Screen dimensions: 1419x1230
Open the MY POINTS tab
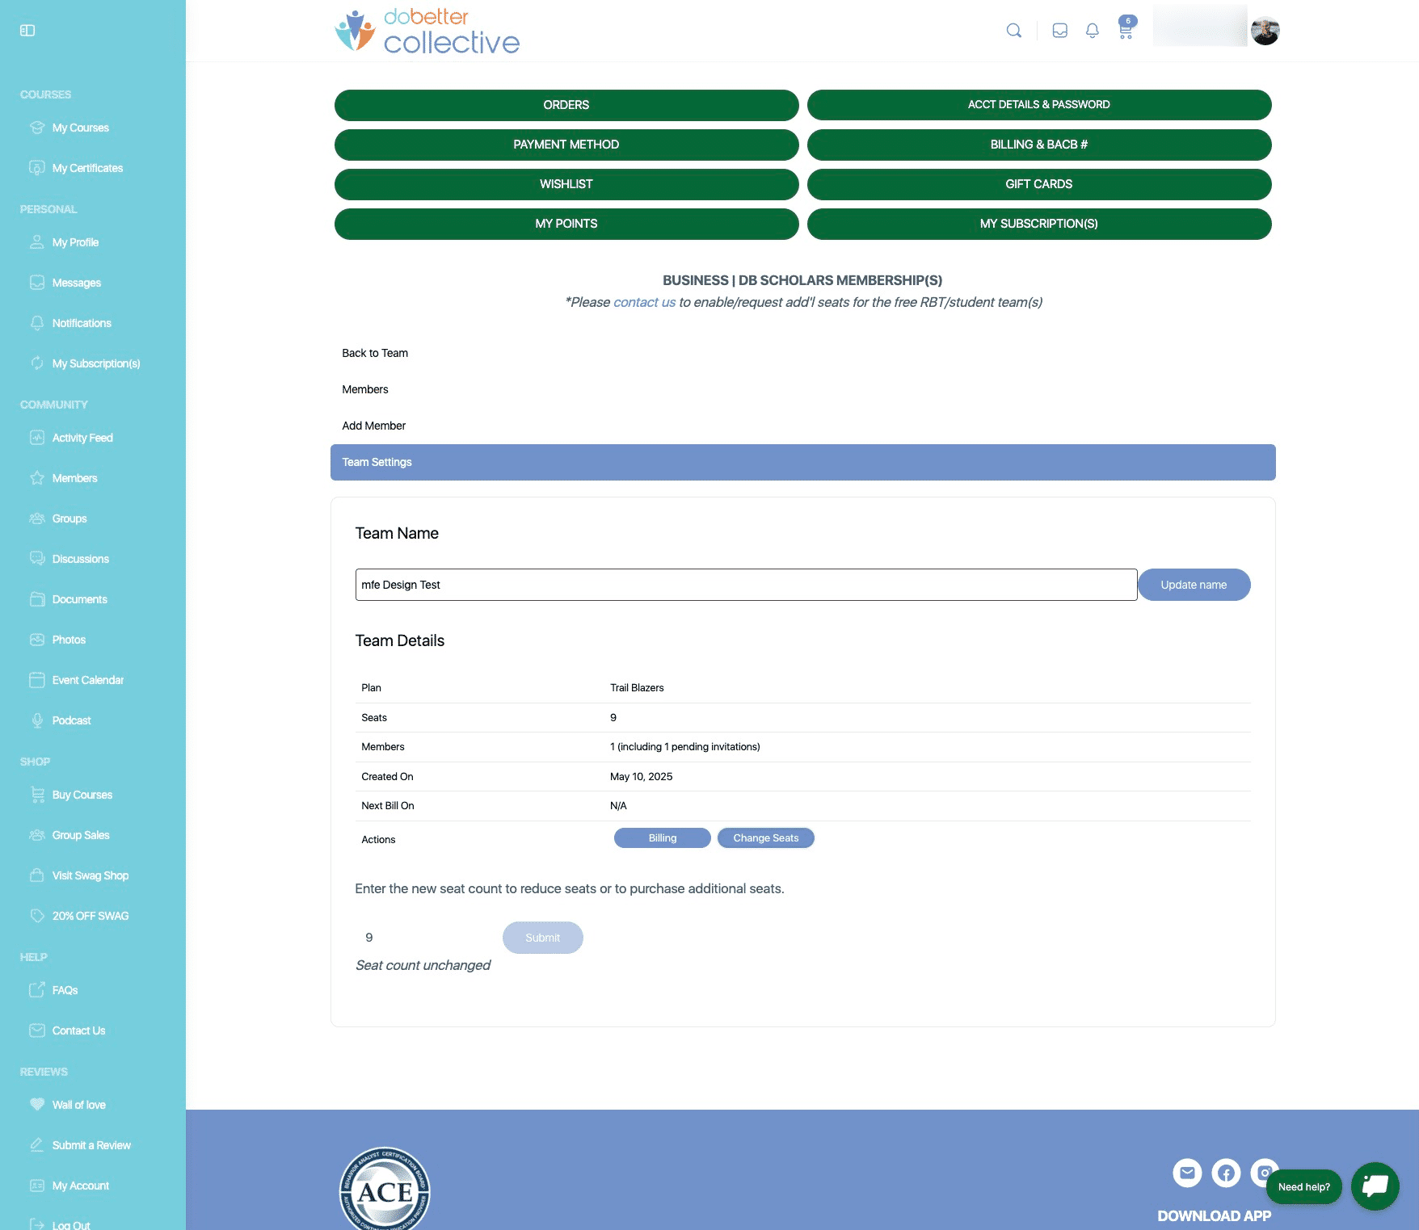(566, 224)
